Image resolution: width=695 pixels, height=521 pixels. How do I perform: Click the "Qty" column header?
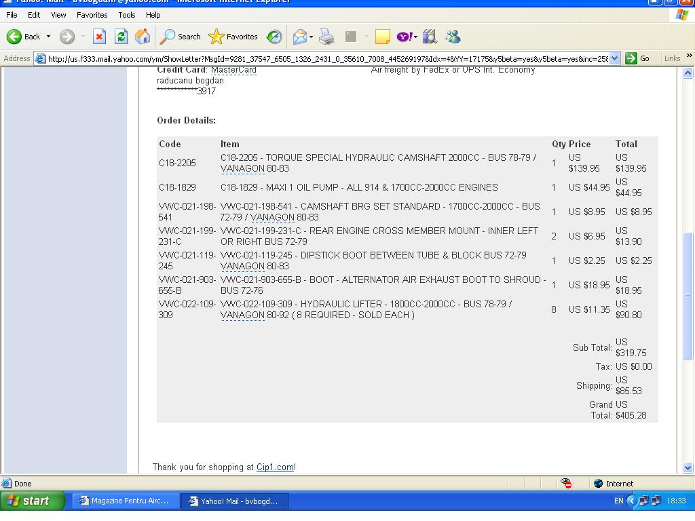tap(559, 144)
